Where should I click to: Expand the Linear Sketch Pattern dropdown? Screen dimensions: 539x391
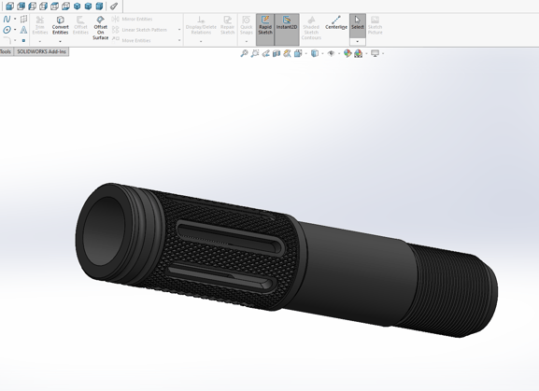(x=179, y=30)
